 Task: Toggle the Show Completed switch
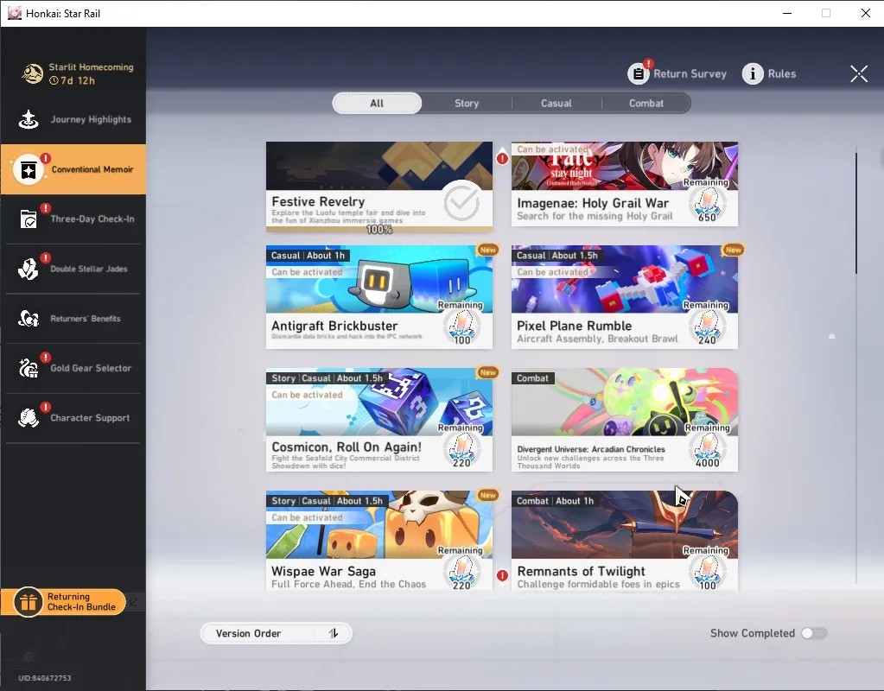tap(814, 633)
